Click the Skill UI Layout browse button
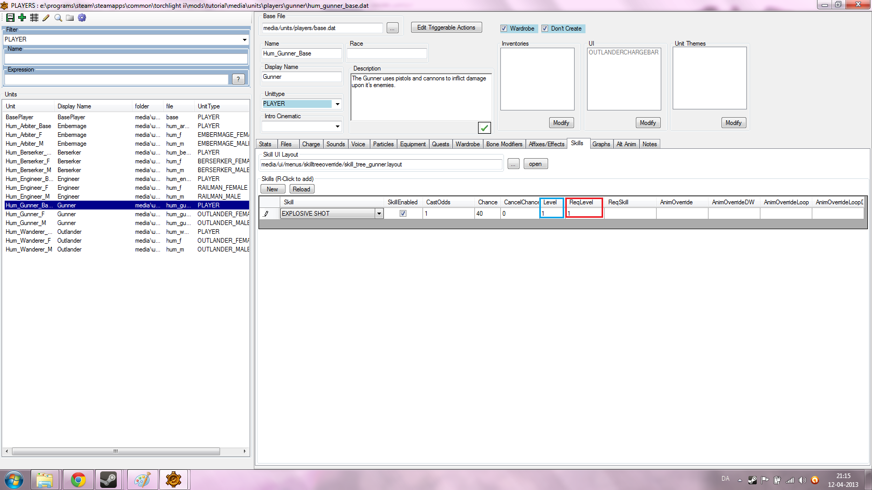 (513, 164)
